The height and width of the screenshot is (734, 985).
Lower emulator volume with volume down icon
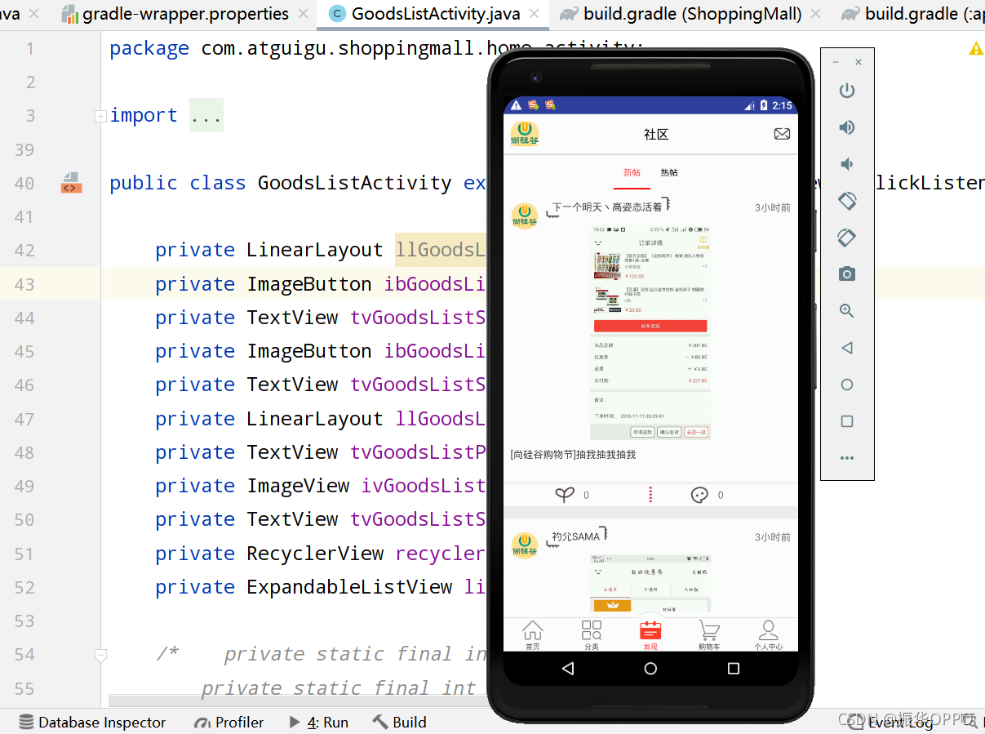click(847, 164)
